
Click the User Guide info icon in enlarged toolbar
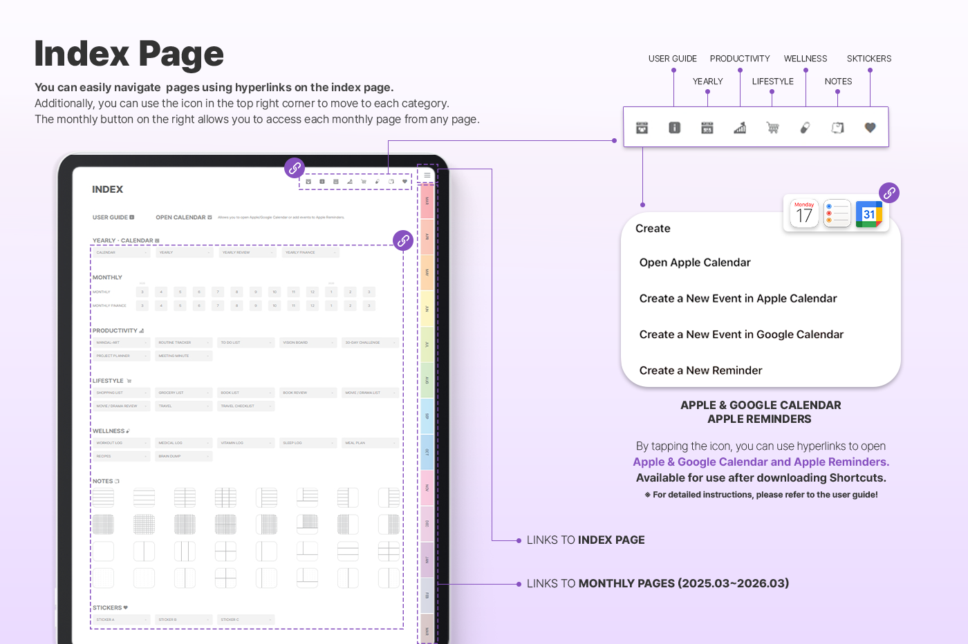point(674,128)
